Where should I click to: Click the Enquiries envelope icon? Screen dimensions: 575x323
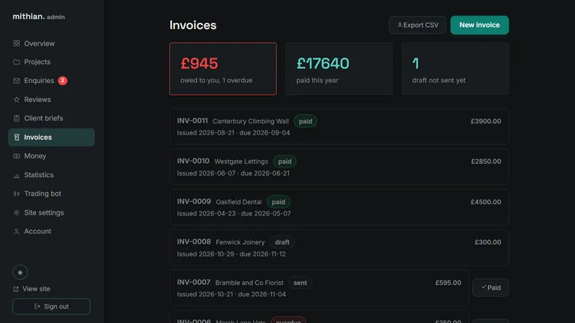tap(16, 81)
